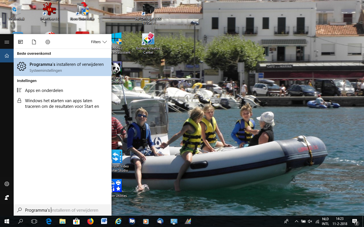
Task: Toggle the volume mute speaker icon
Action: [x=310, y=221]
